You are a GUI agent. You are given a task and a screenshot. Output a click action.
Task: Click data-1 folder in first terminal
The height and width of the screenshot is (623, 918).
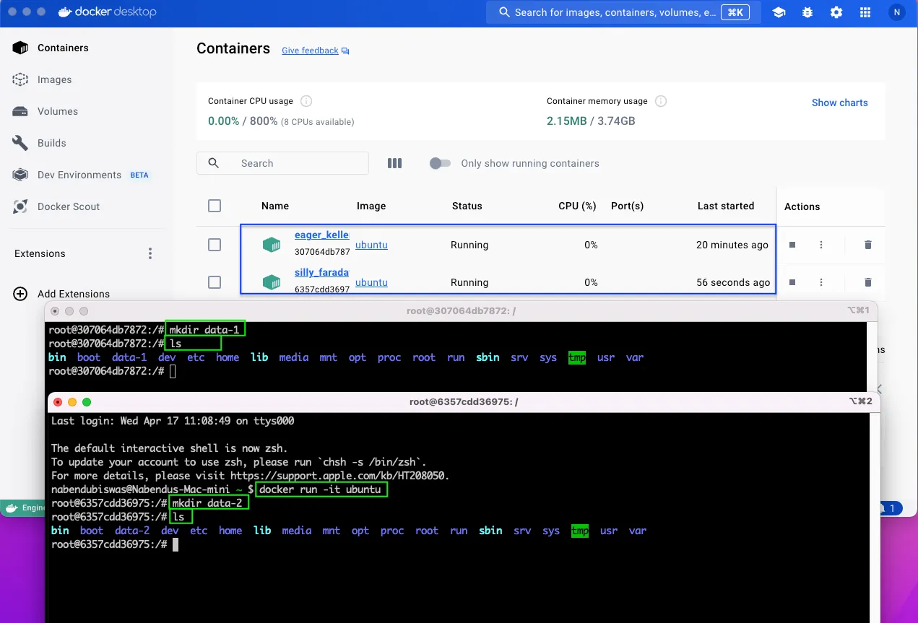point(129,357)
